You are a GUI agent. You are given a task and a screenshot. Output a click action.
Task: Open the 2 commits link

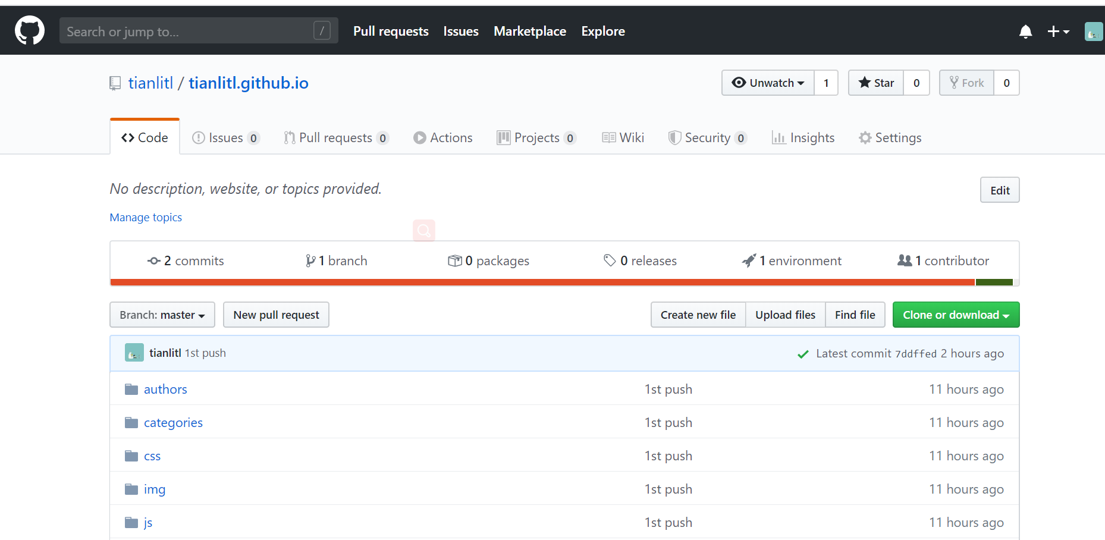(x=186, y=261)
